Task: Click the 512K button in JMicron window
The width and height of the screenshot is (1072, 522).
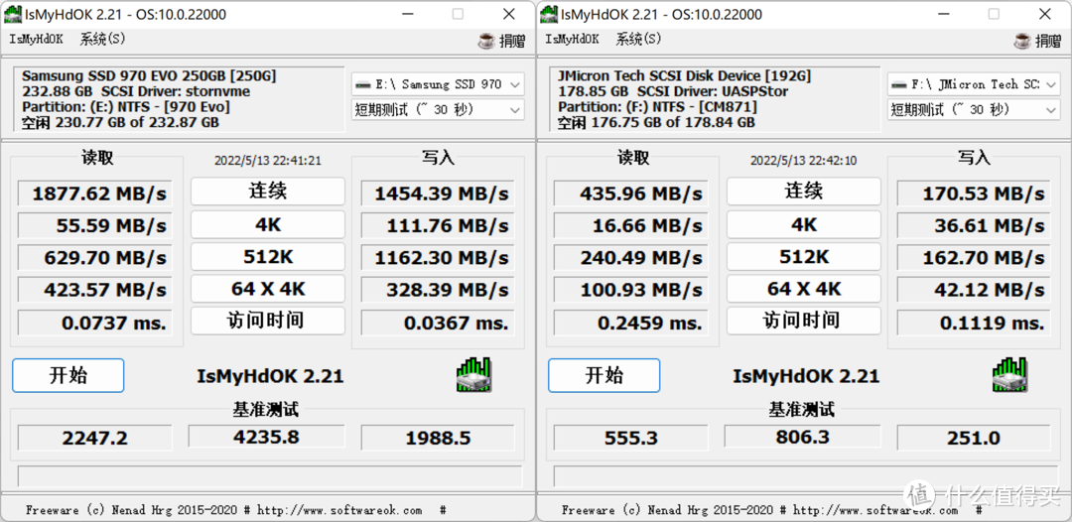Action: pyautogui.click(x=804, y=256)
